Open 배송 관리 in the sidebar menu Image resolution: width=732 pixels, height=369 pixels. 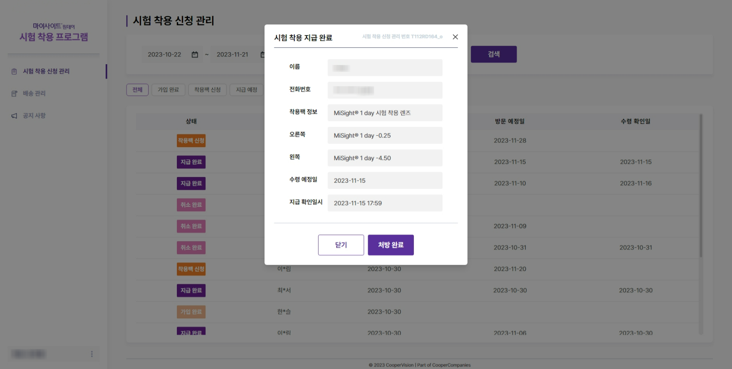click(x=34, y=94)
